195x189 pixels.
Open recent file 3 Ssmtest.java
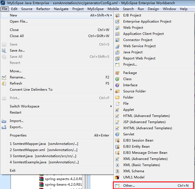(57, 156)
